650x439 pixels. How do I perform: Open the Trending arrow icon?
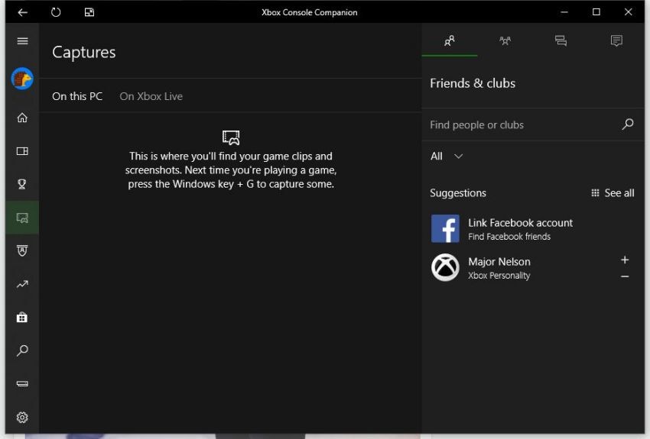point(22,284)
